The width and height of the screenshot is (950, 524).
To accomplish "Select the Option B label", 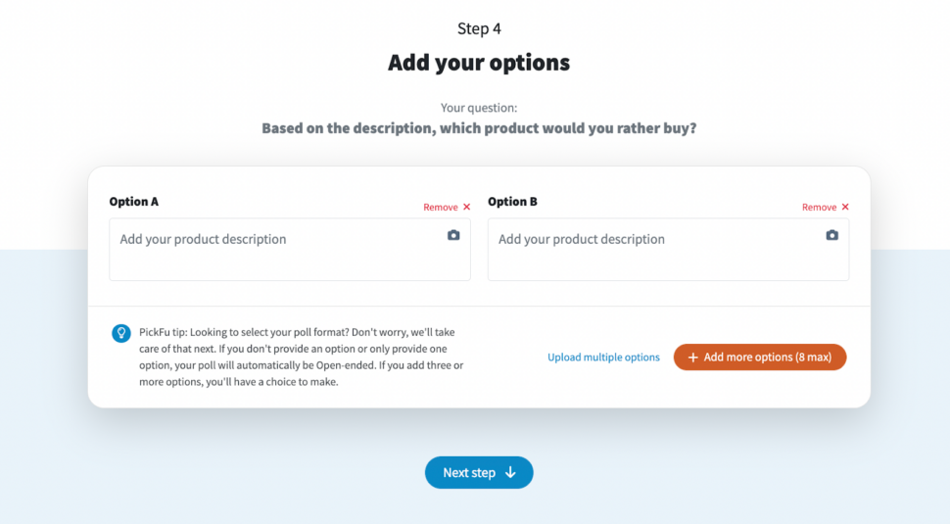I will coord(512,202).
